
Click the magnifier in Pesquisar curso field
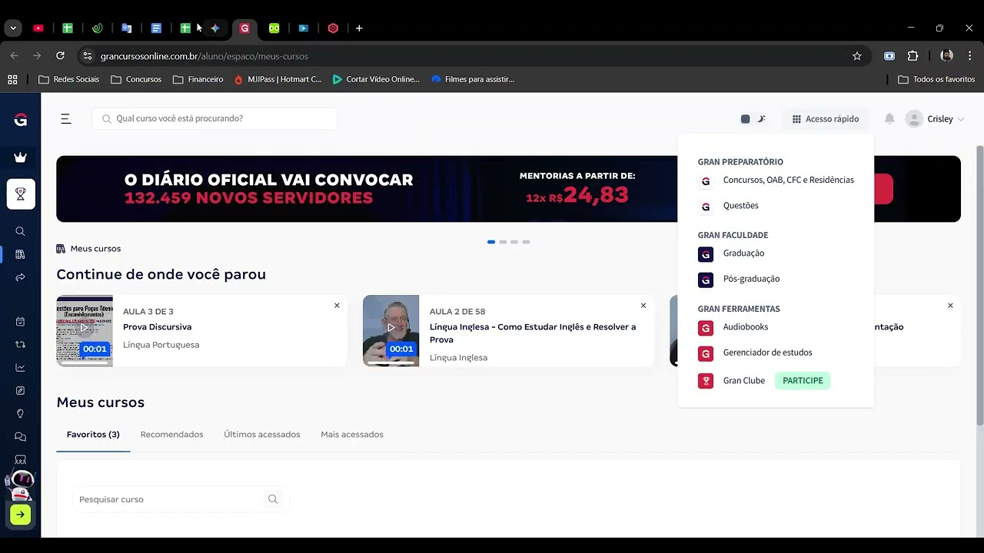[x=273, y=499]
